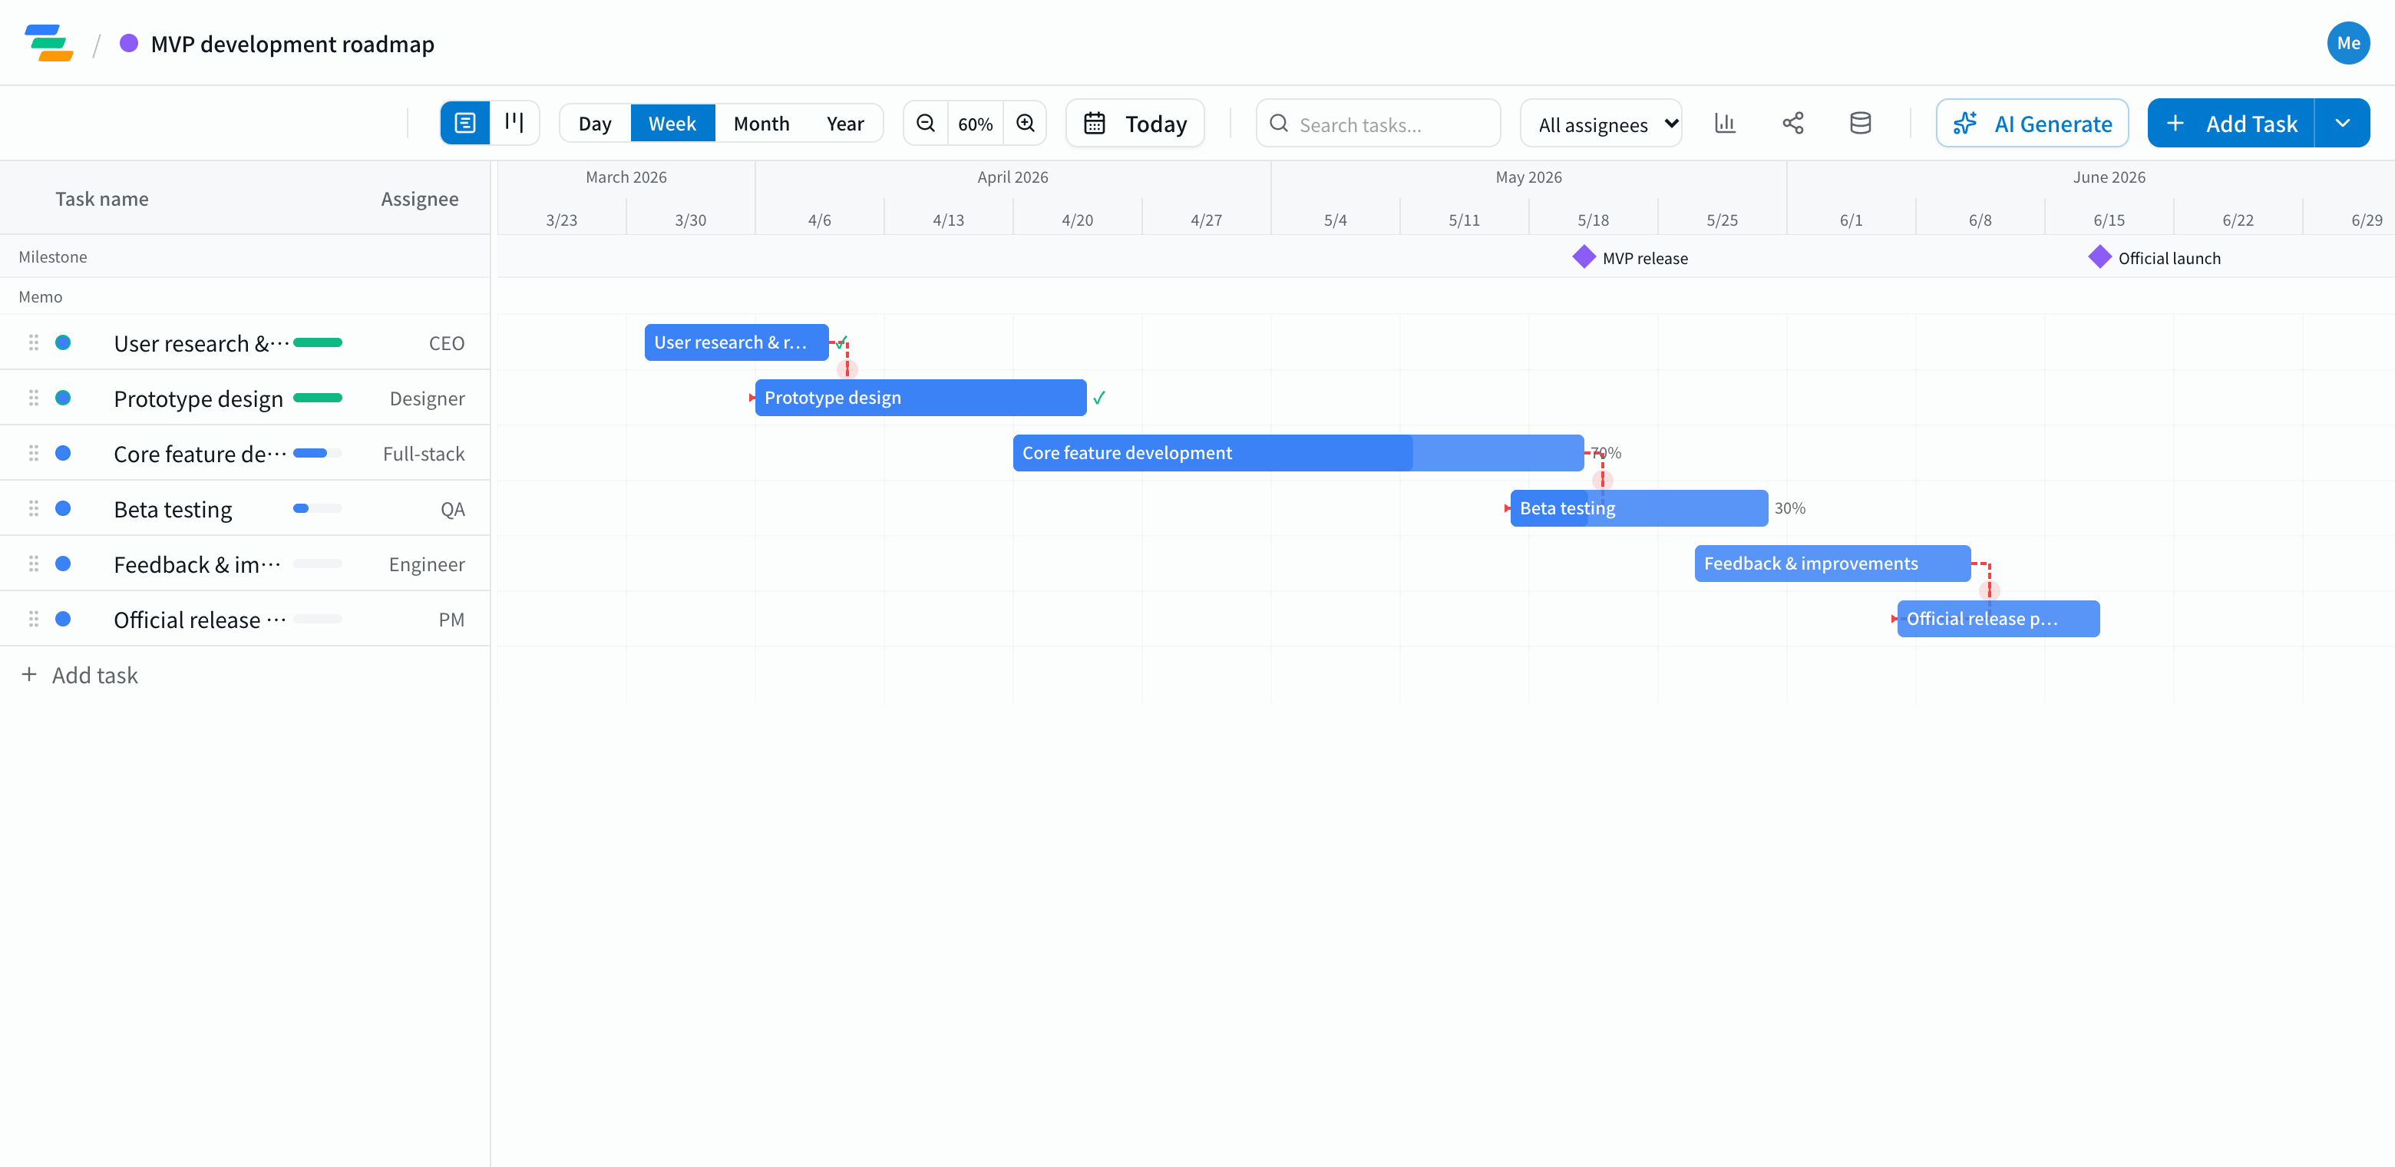Click the Task name column header

pyautogui.click(x=101, y=199)
